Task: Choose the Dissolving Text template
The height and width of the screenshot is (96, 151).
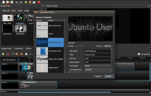Action: (x=50, y=42)
